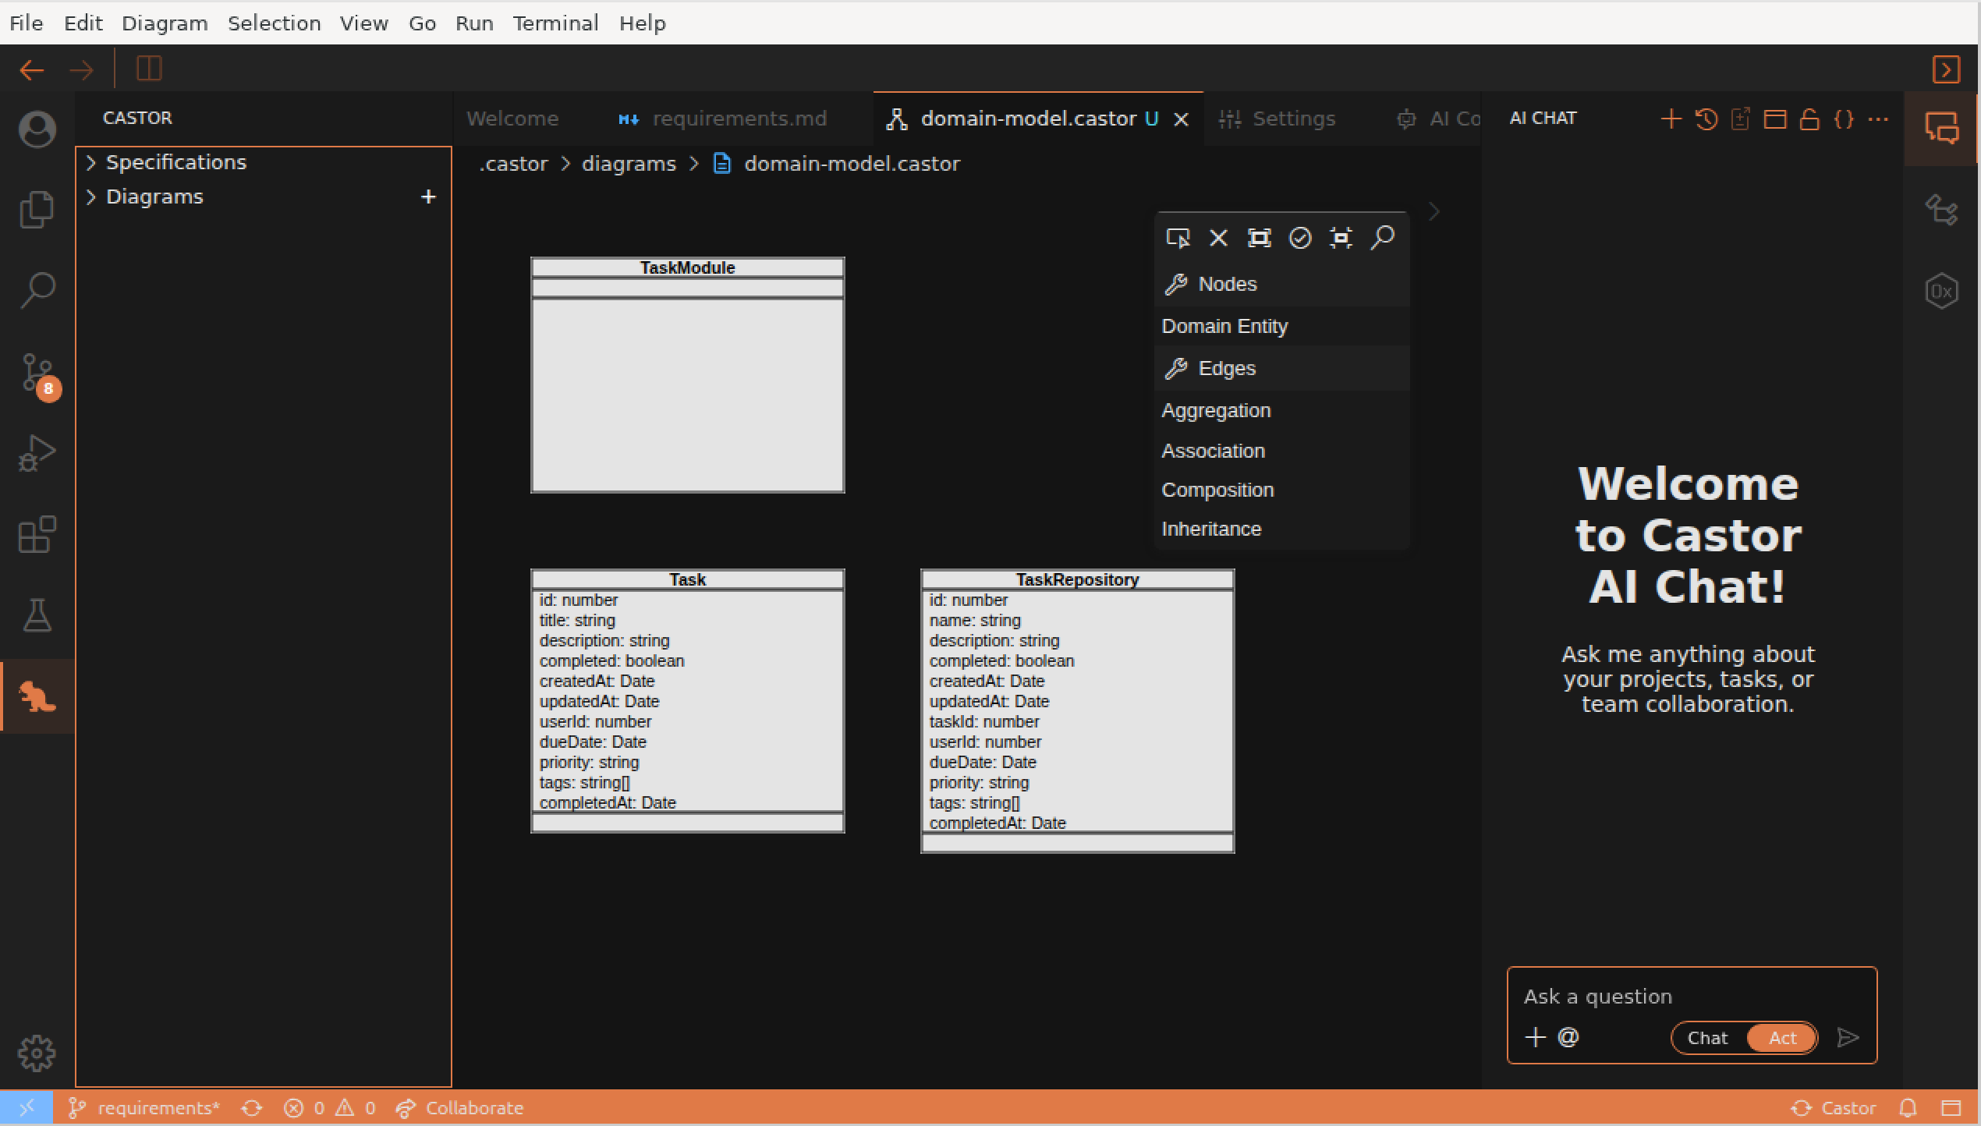1981x1126 pixels.
Task: Open AI chat history via the clock icon
Action: [1706, 119]
